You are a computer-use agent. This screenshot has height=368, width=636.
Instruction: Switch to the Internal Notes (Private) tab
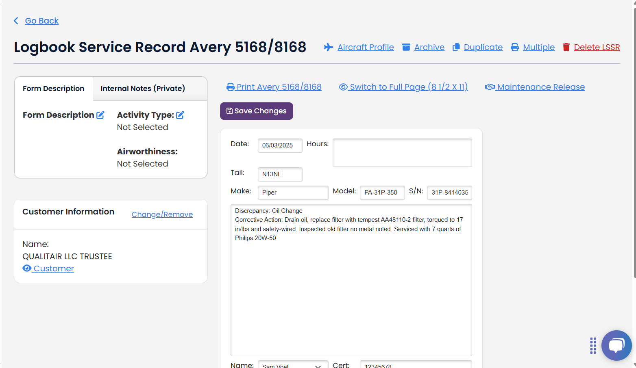142,88
